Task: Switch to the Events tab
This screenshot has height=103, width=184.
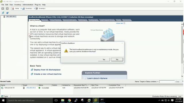Action: coord(119,20)
